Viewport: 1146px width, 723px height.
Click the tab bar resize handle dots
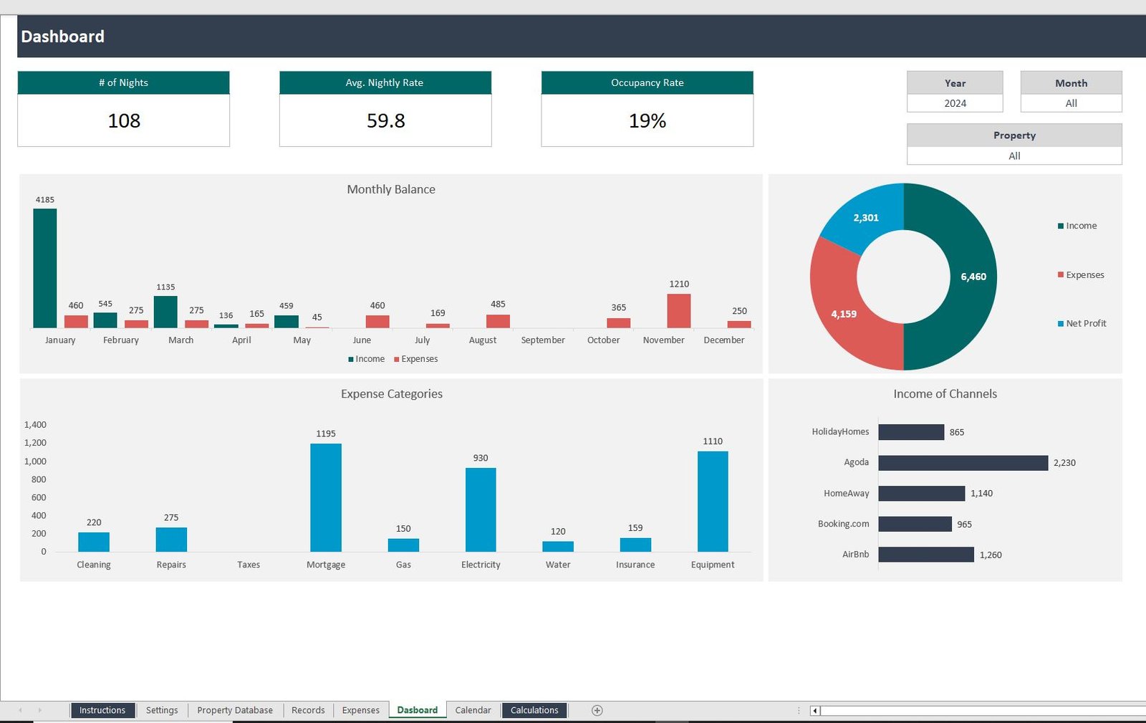point(799,710)
